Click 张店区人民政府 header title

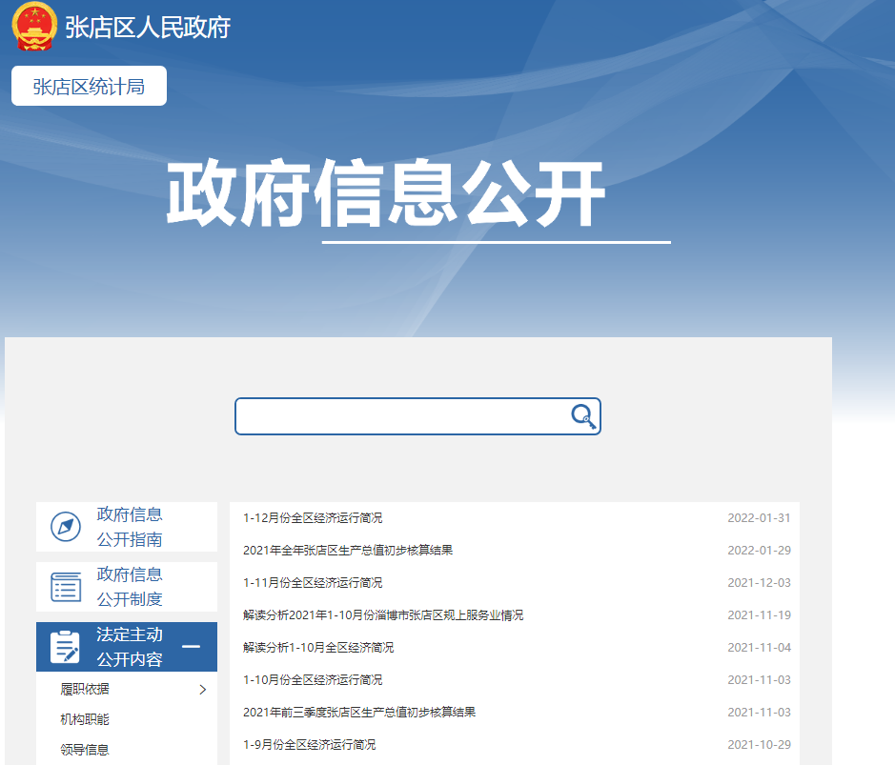pos(148,27)
